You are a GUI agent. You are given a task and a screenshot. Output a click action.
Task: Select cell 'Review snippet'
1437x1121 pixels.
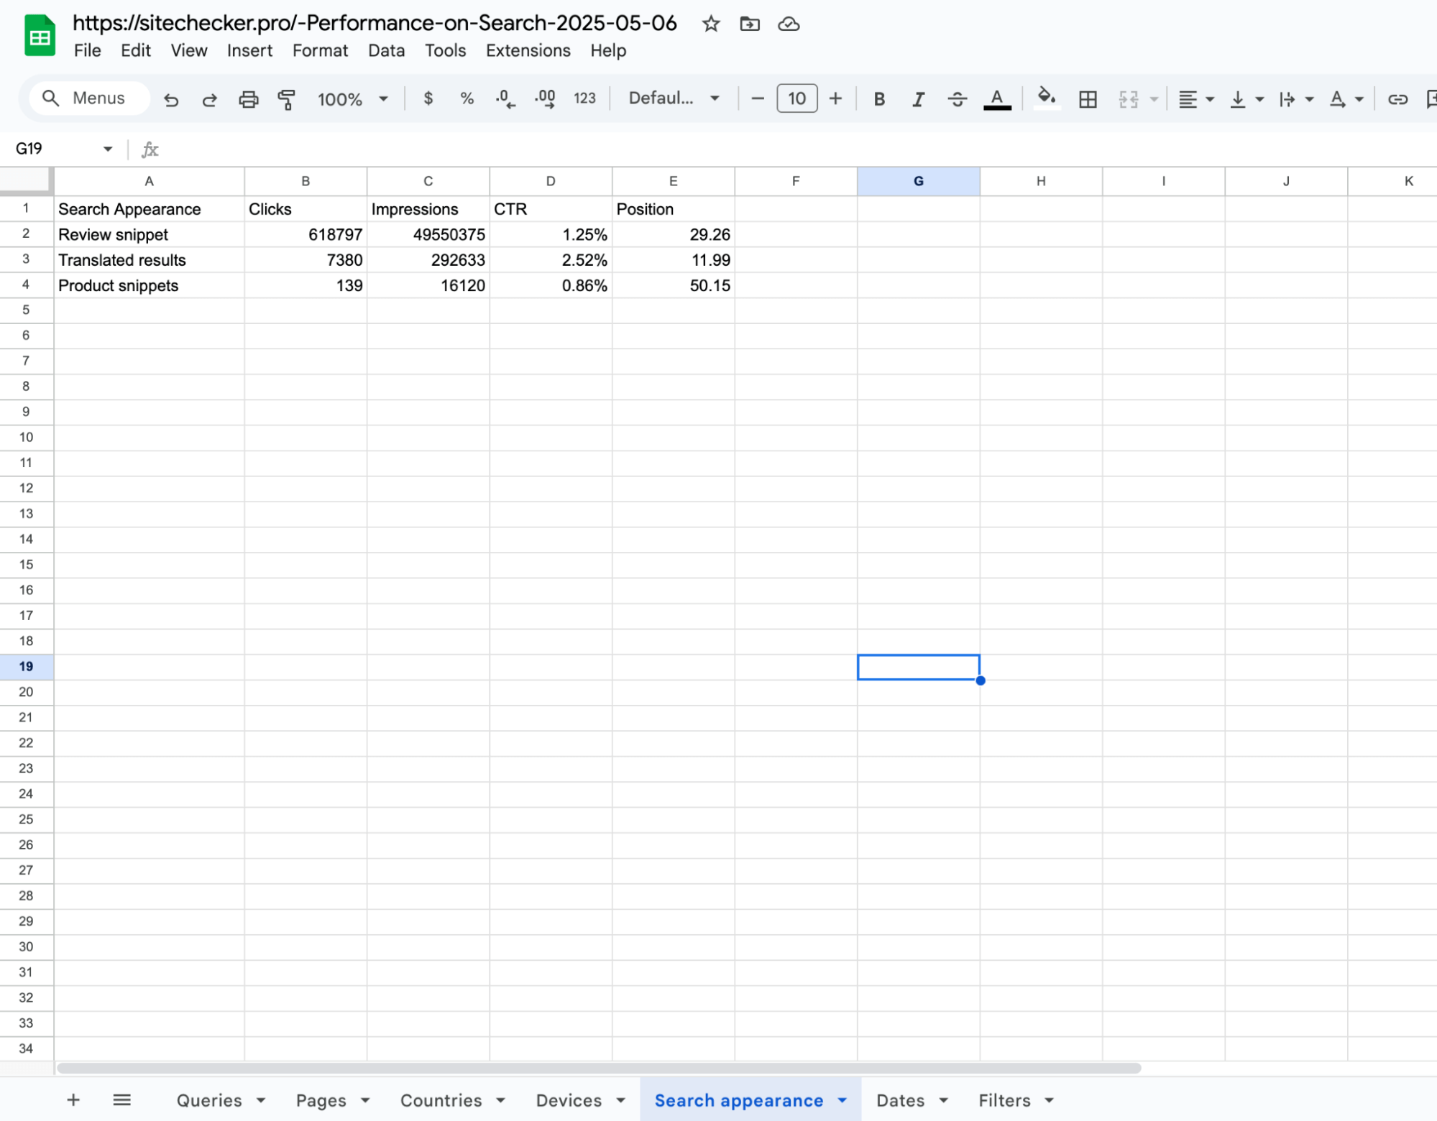pos(149,234)
